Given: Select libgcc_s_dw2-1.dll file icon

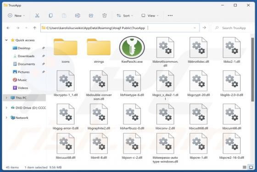Looking at the screenshot, I should (x=165, y=81).
